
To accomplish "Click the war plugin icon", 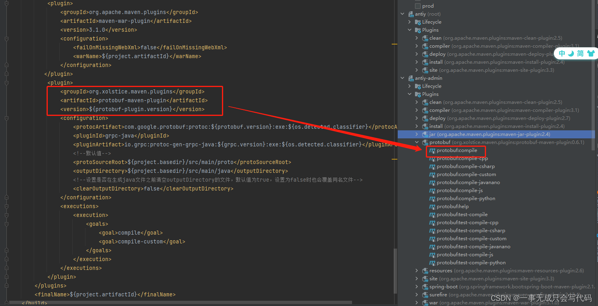I will coord(425,303).
